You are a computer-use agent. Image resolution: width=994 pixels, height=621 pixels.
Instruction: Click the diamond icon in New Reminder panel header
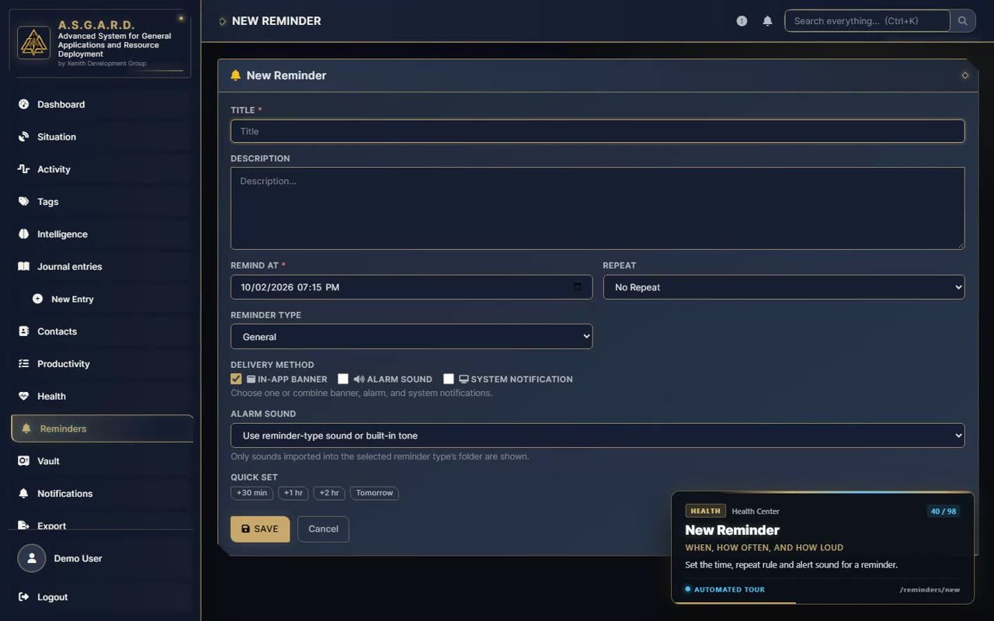964,75
